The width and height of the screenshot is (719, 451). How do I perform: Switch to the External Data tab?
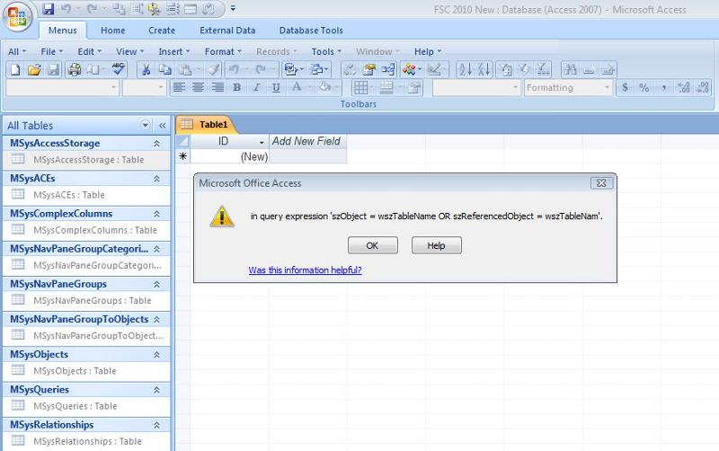click(x=227, y=31)
